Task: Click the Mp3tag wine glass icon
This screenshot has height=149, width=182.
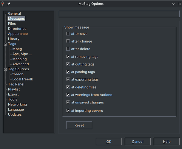Action: (3, 4)
